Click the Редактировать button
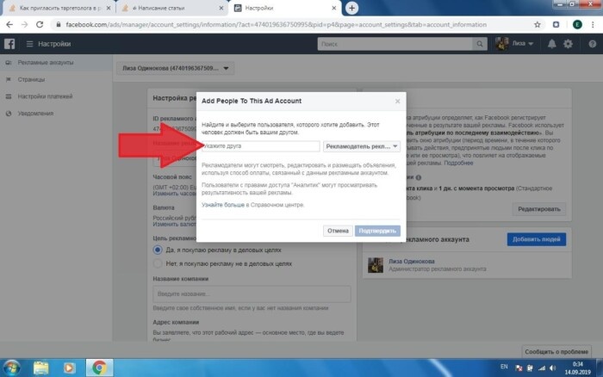This screenshot has height=377, width=603. pyautogui.click(x=538, y=209)
